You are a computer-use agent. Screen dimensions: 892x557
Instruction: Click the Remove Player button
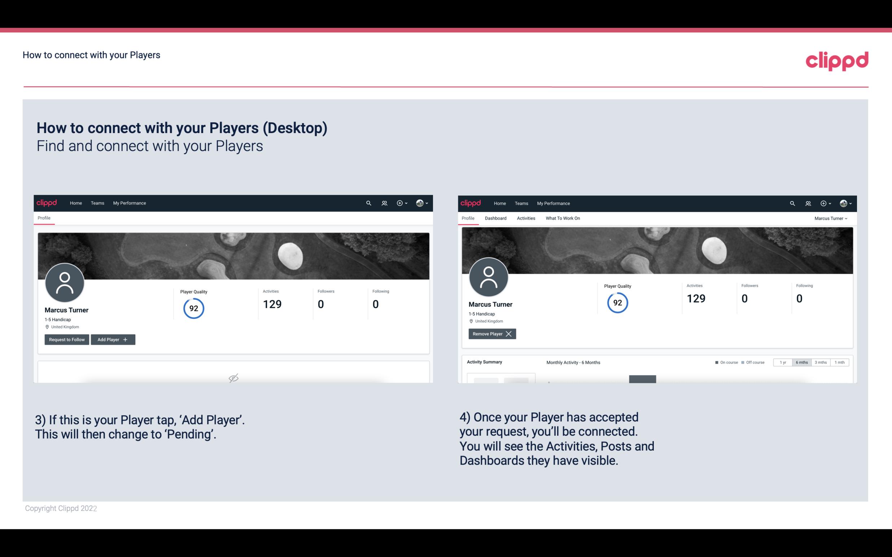[491, 333]
